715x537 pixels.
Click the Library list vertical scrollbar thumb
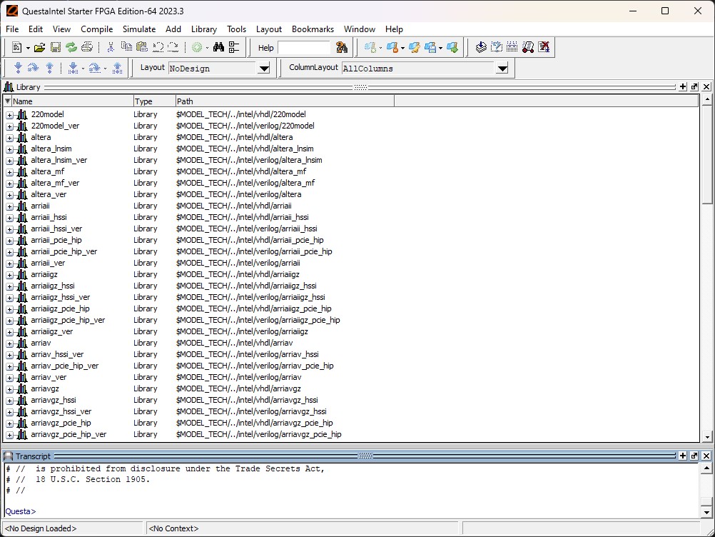point(706,155)
